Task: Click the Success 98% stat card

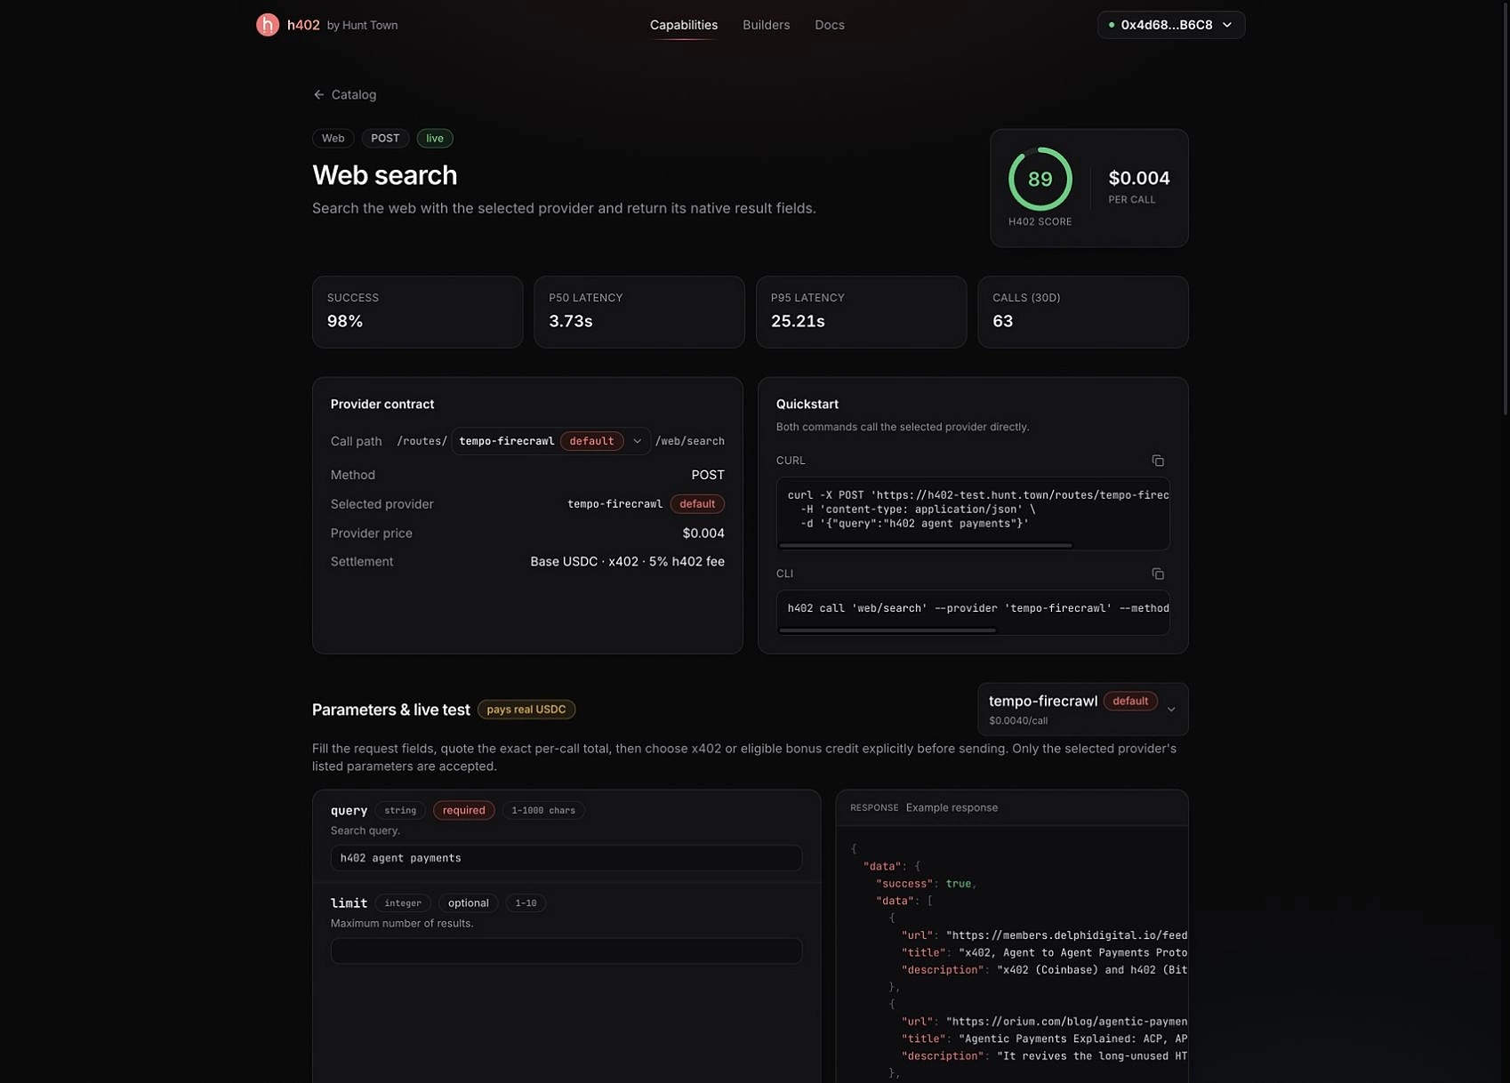Action: 417,312
